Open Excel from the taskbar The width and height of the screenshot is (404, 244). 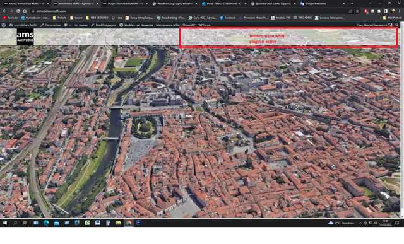coord(87,223)
